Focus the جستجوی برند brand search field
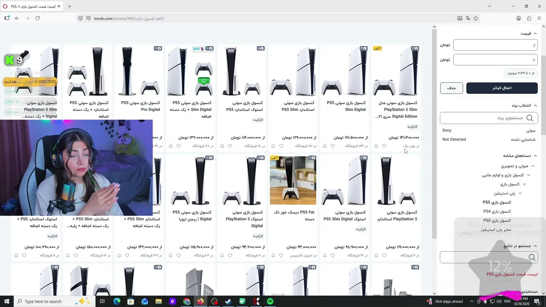Image resolution: width=546 pixels, height=307 pixels. (489, 118)
